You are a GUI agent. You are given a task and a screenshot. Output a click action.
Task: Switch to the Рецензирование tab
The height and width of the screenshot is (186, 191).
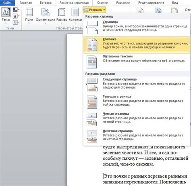(151, 2)
